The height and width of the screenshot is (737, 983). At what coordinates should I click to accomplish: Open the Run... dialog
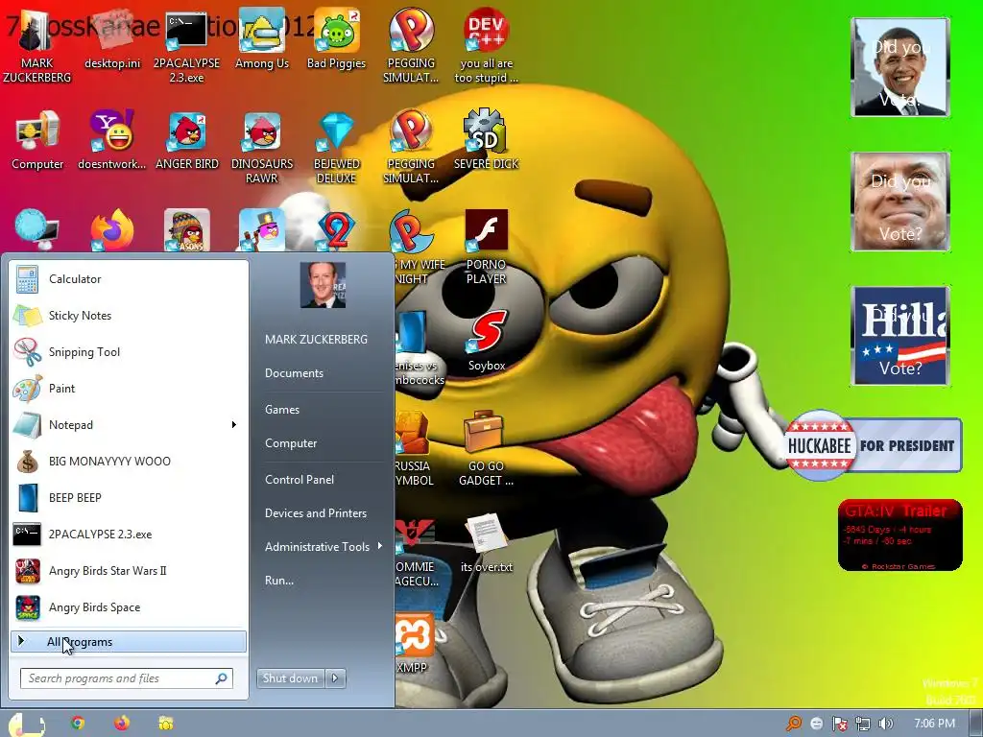(x=279, y=581)
